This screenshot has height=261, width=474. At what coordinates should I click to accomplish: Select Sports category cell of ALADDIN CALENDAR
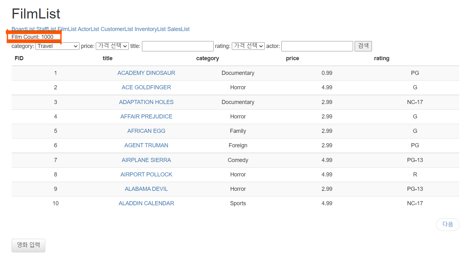238,203
